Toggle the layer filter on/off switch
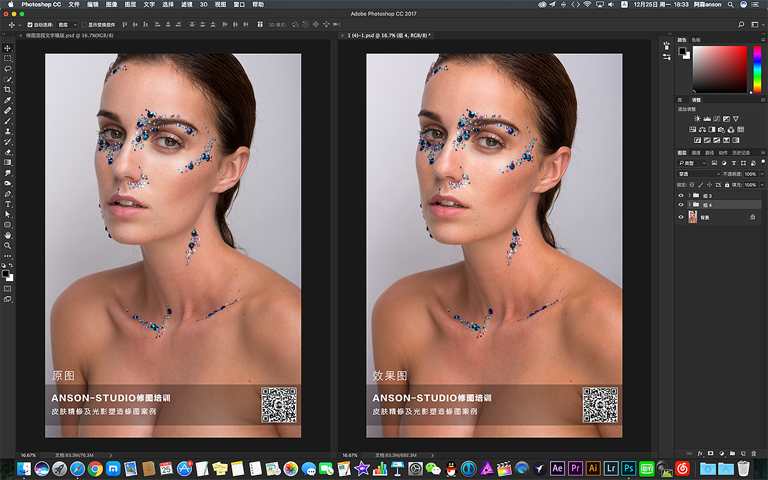Screen dimensions: 768x480 pyautogui.click(x=764, y=163)
